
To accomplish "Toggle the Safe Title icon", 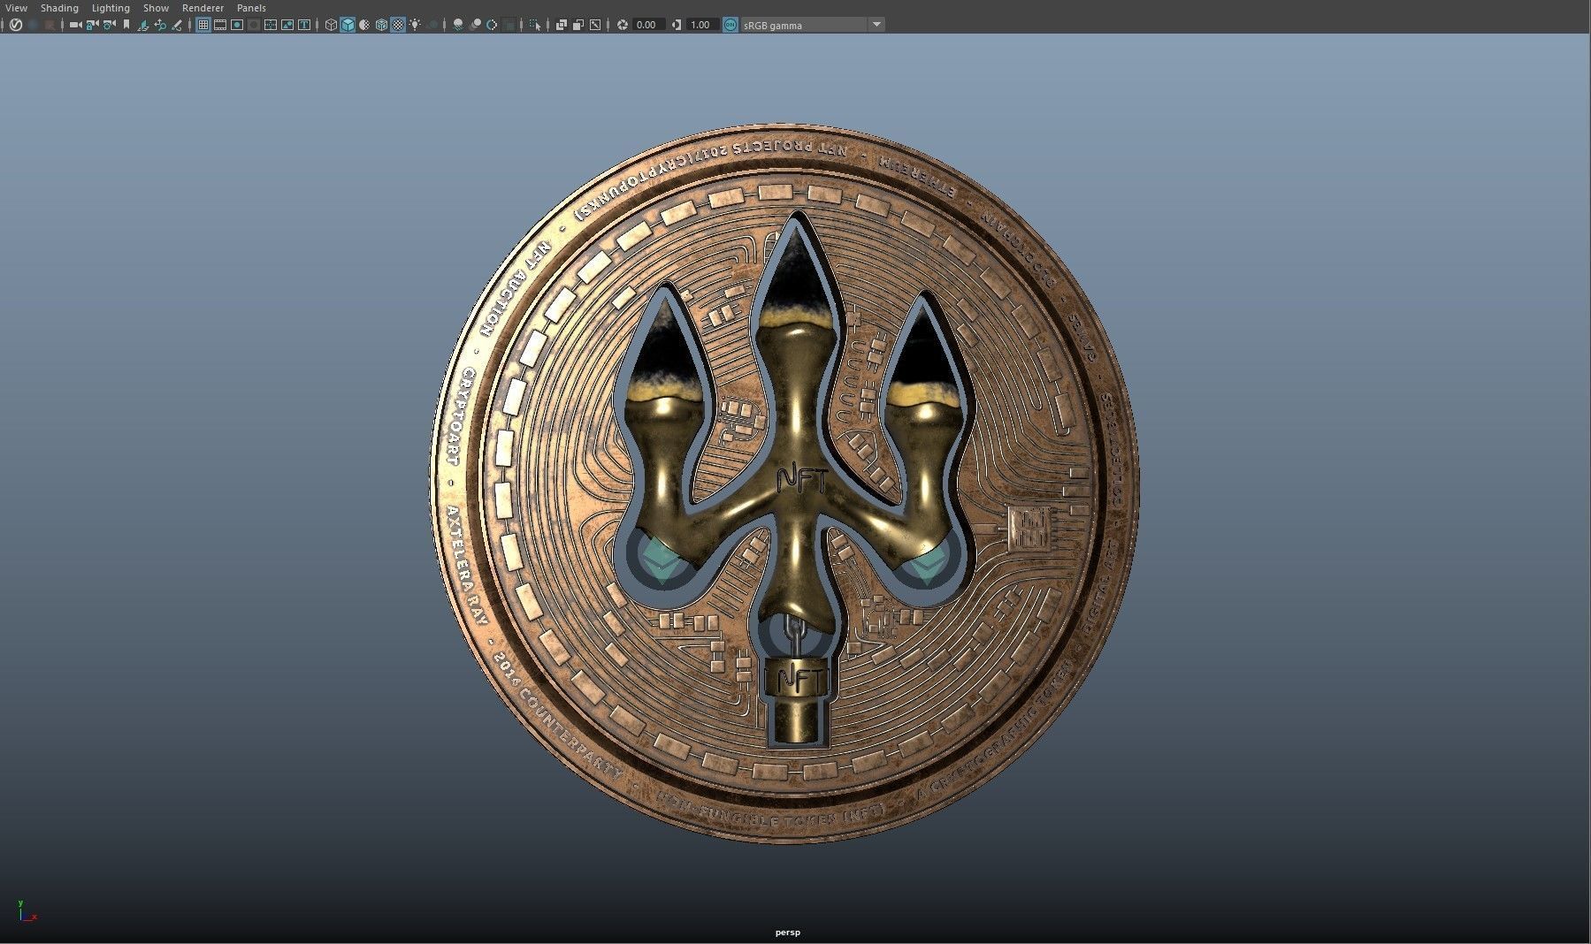I will (304, 25).
